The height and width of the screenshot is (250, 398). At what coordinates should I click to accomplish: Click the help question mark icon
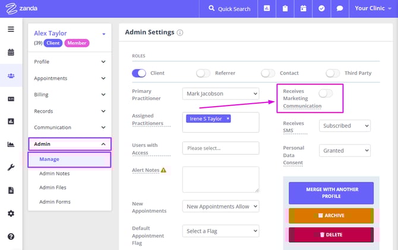[x=11, y=236]
